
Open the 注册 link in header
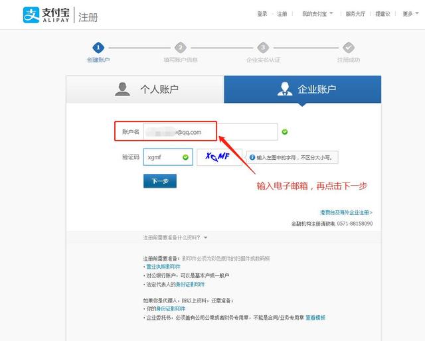[x=282, y=14]
